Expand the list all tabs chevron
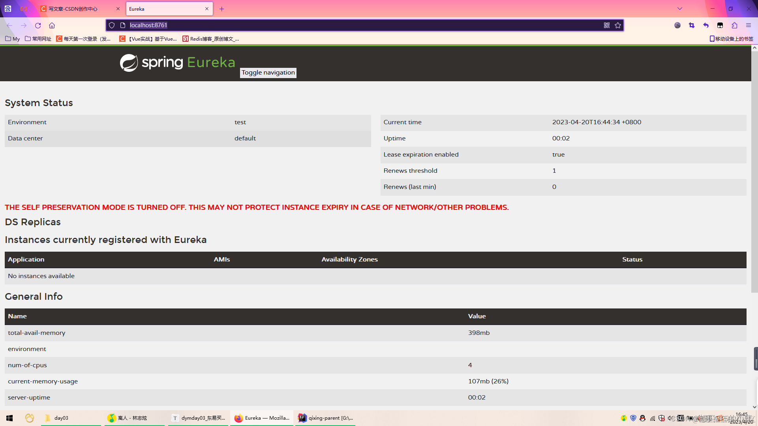The height and width of the screenshot is (426, 758). pos(680,9)
